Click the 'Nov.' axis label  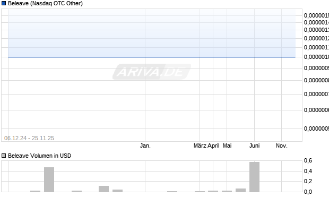[x=282, y=145]
